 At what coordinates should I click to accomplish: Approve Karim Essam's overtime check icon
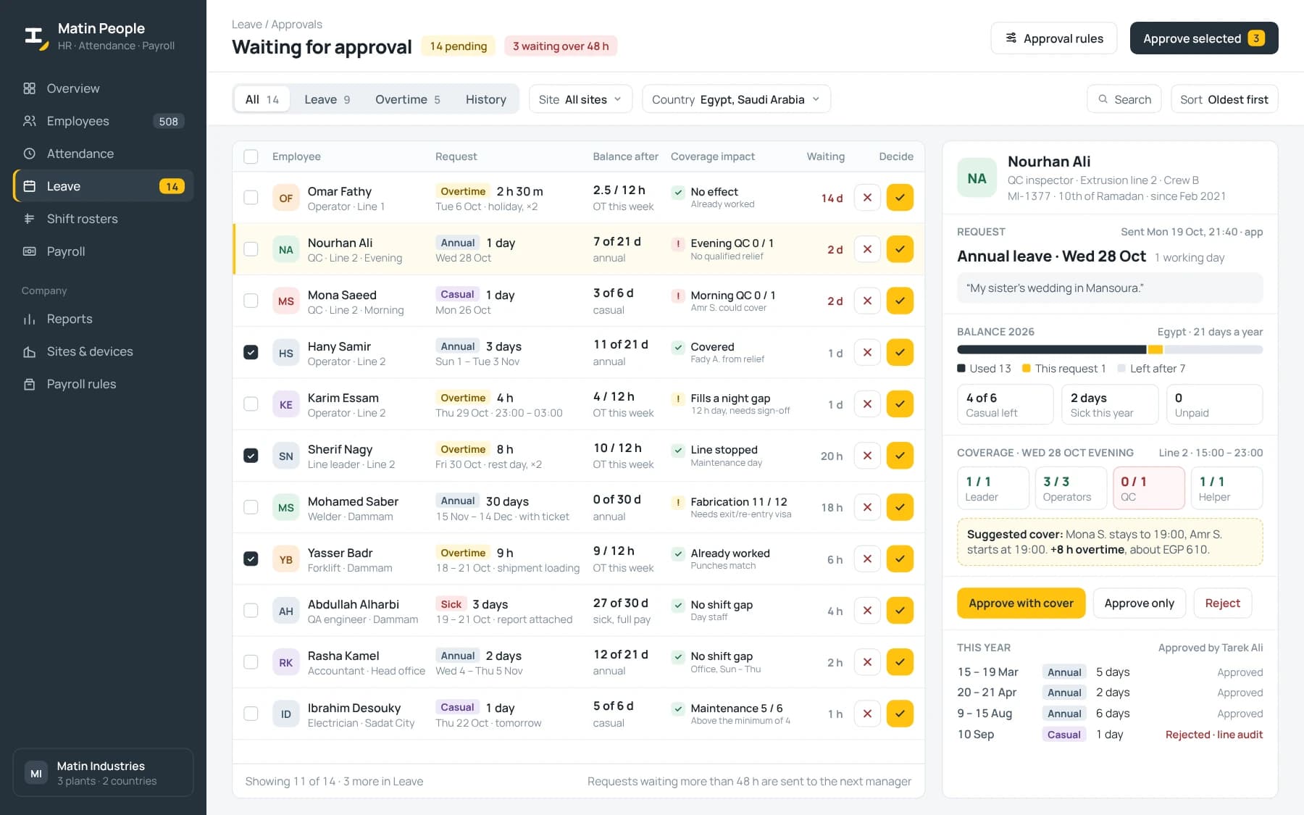point(900,404)
